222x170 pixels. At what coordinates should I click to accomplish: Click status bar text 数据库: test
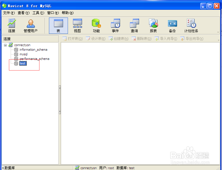126,168
